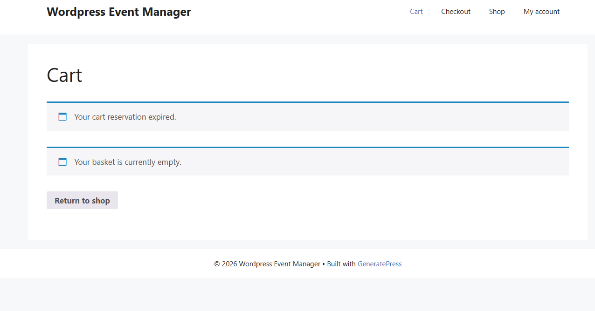
Task: Click the word 'expired' in the first notice
Action: pyautogui.click(x=161, y=117)
